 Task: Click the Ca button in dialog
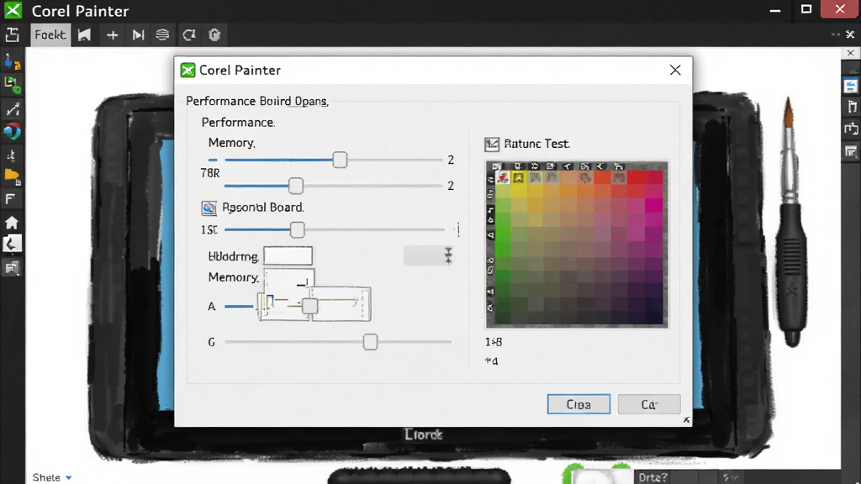point(649,404)
